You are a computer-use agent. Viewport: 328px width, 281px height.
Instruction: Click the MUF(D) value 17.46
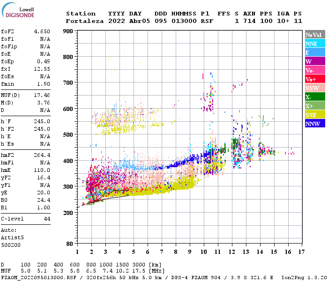[x=42, y=96]
